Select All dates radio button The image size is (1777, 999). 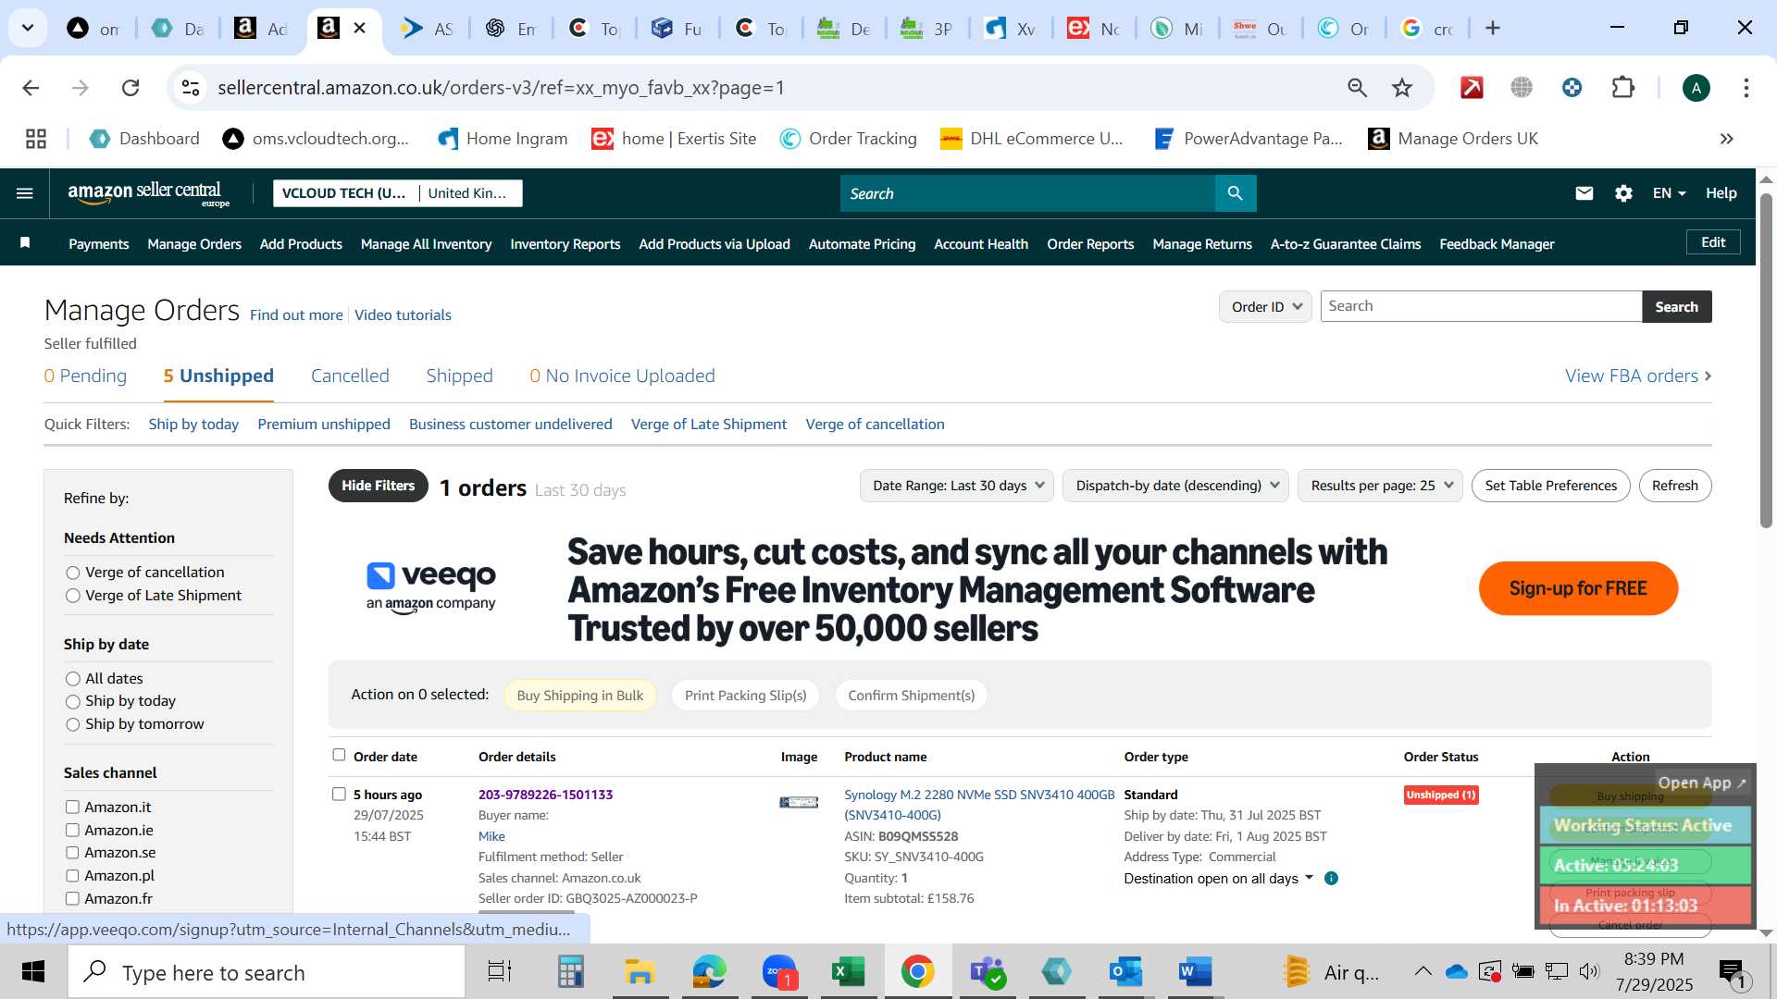point(73,679)
